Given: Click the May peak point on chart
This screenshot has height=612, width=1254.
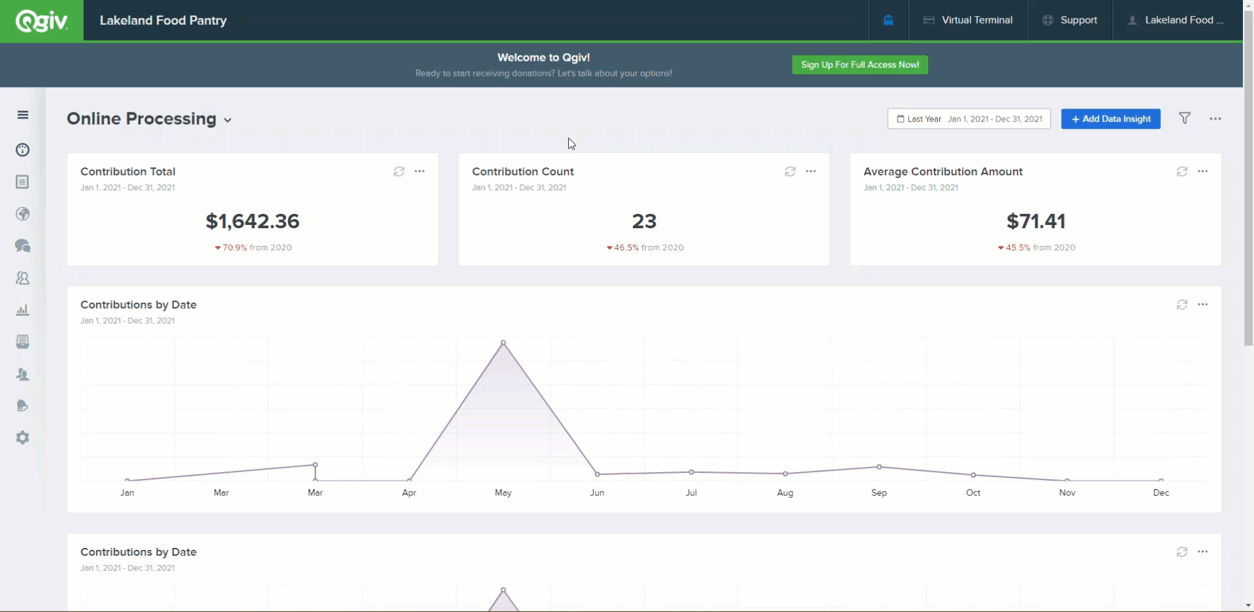Looking at the screenshot, I should 503,343.
